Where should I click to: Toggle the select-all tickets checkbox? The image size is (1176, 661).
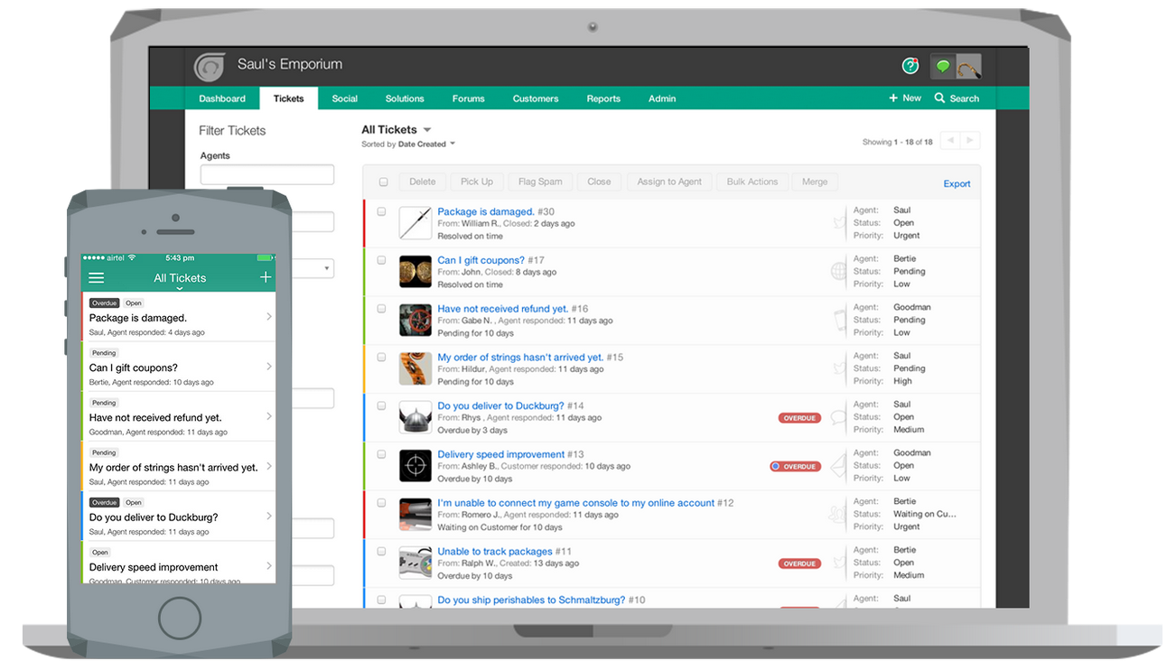[383, 182]
